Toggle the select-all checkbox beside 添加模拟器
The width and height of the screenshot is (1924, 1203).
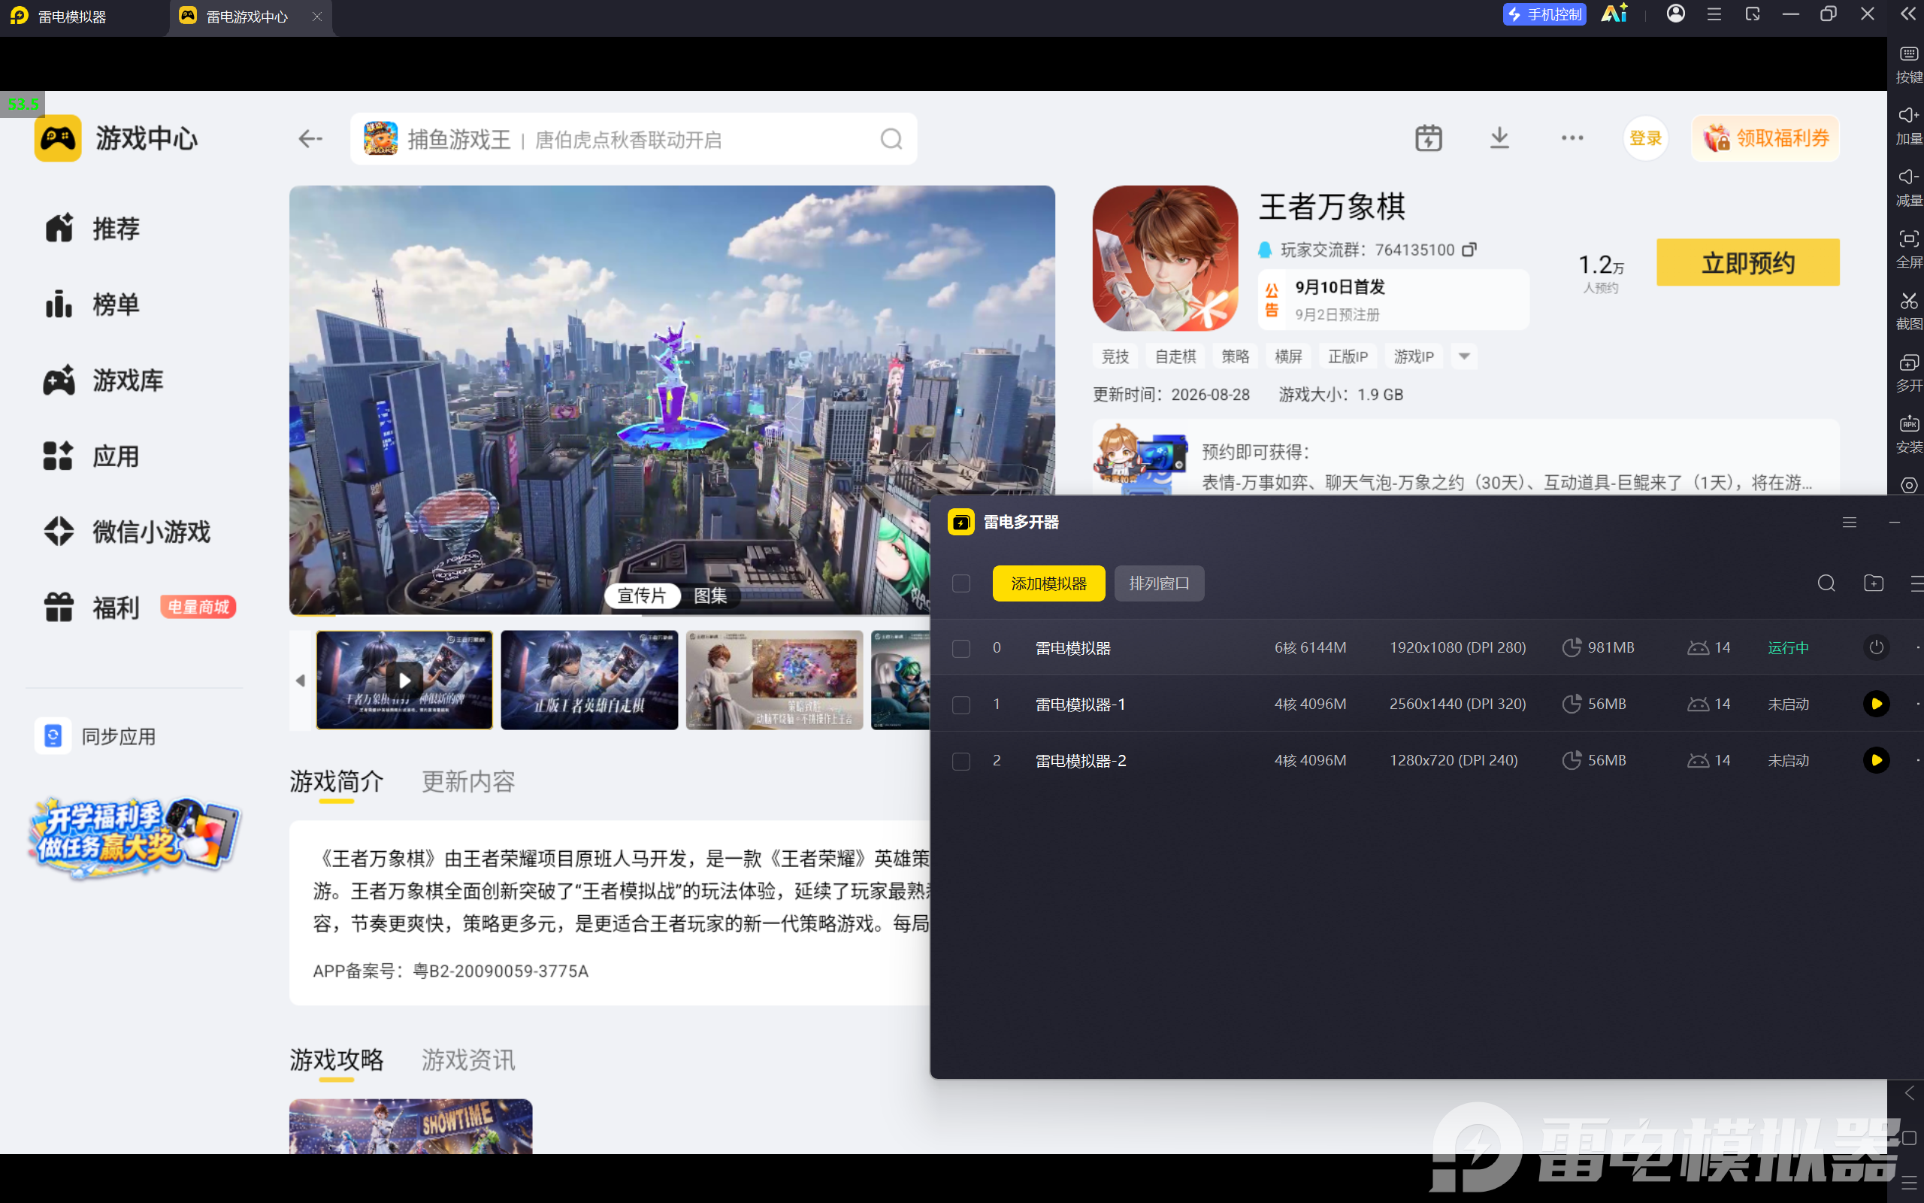(x=961, y=584)
